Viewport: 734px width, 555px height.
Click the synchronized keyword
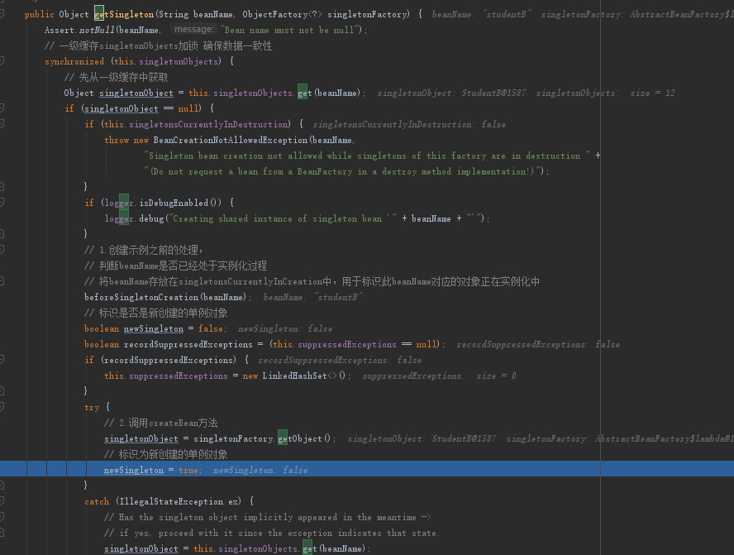(x=74, y=61)
